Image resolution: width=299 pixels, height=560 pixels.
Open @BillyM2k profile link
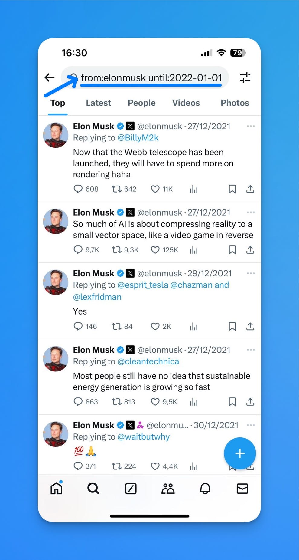pos(139,138)
